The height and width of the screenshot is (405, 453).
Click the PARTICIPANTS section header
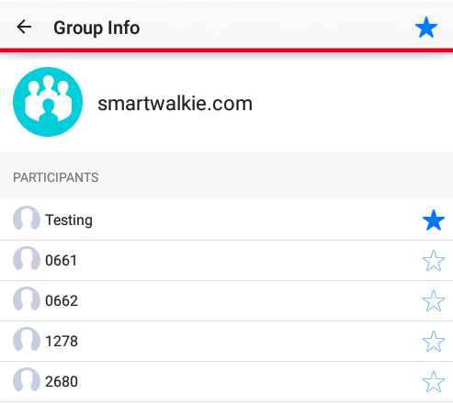tap(56, 177)
